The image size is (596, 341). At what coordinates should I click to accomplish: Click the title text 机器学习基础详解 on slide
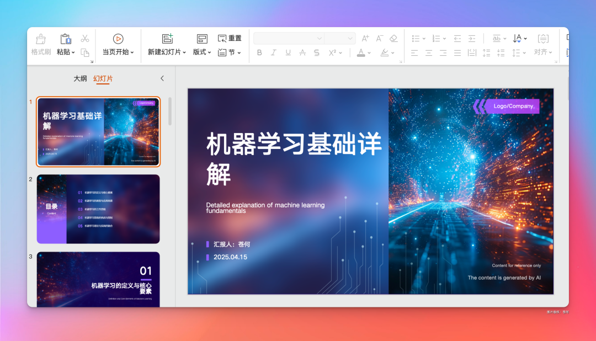294,159
